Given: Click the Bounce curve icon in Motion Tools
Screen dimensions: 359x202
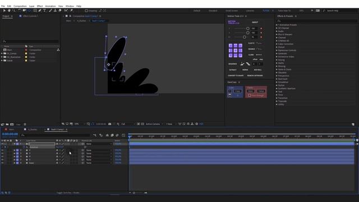Looking at the screenshot, I should 259,49.
